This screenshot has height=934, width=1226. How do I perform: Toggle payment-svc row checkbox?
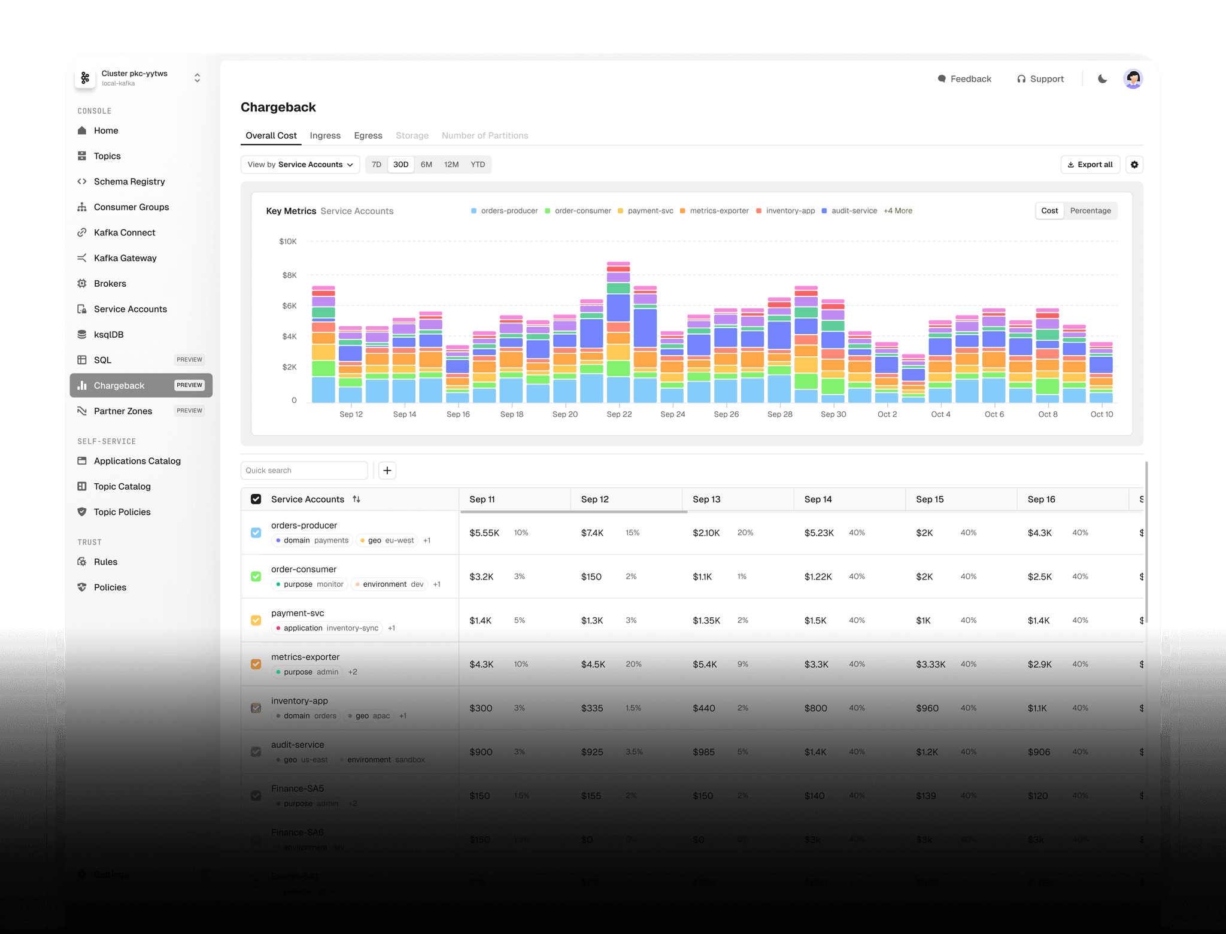pos(256,620)
